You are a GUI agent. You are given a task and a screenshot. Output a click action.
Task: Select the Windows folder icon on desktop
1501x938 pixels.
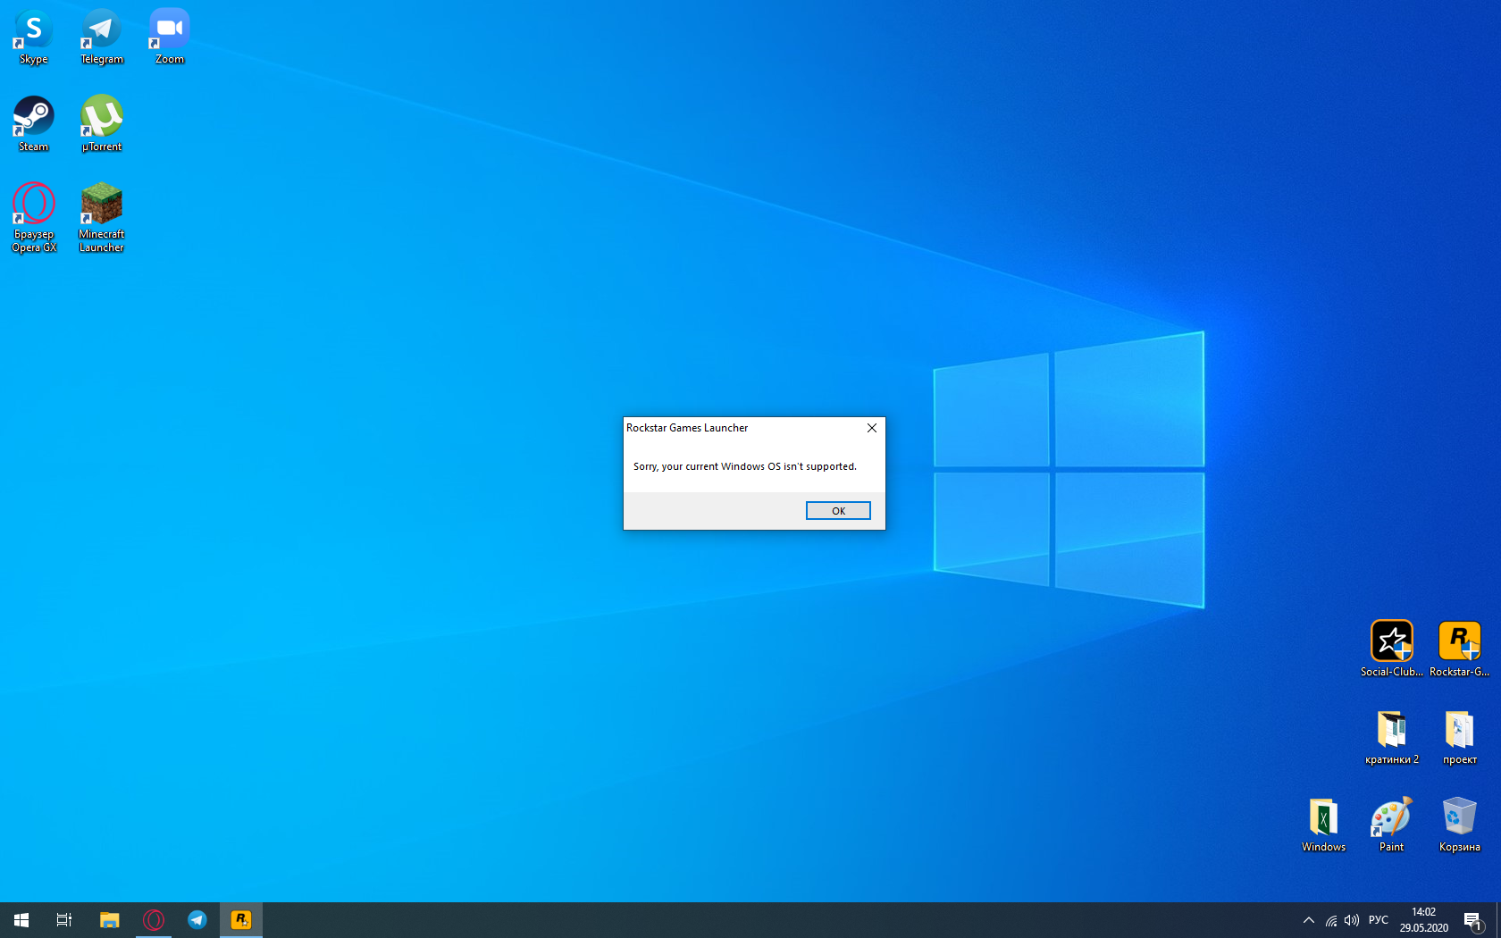[1323, 825]
